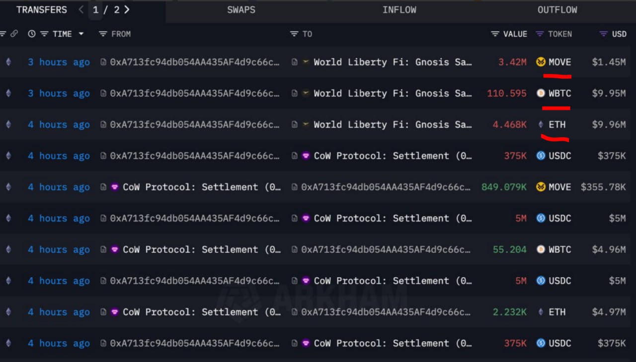Click the 3.42M value cell
The height and width of the screenshot is (362, 636).
pyautogui.click(x=512, y=62)
